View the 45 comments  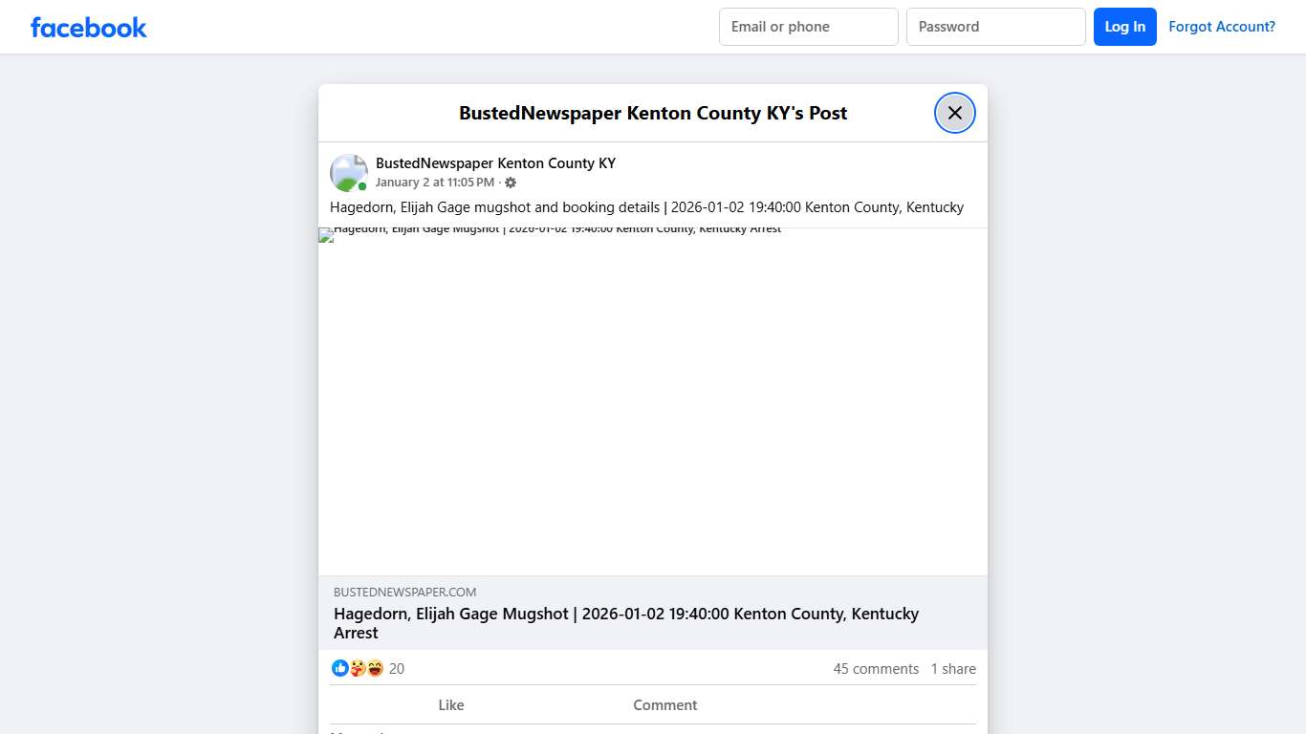[876, 668]
